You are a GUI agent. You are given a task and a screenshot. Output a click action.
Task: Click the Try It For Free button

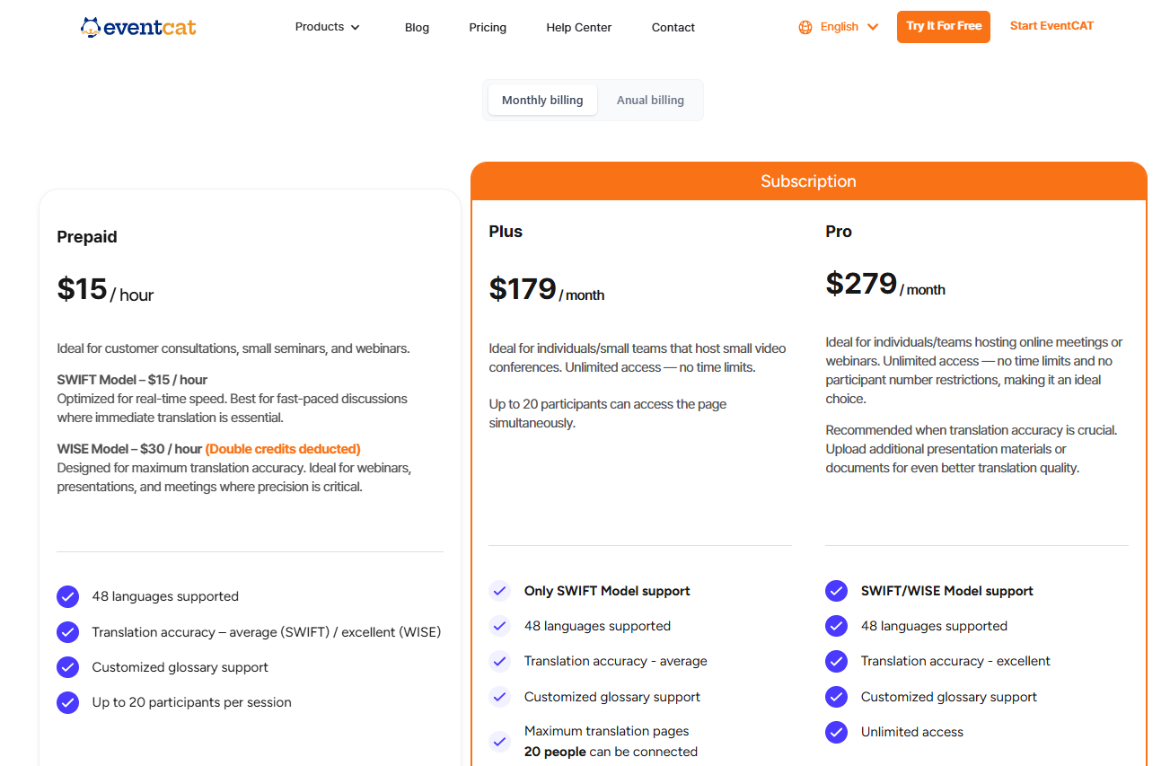tap(944, 27)
